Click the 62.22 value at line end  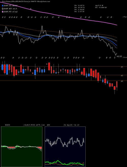point(119,56)
